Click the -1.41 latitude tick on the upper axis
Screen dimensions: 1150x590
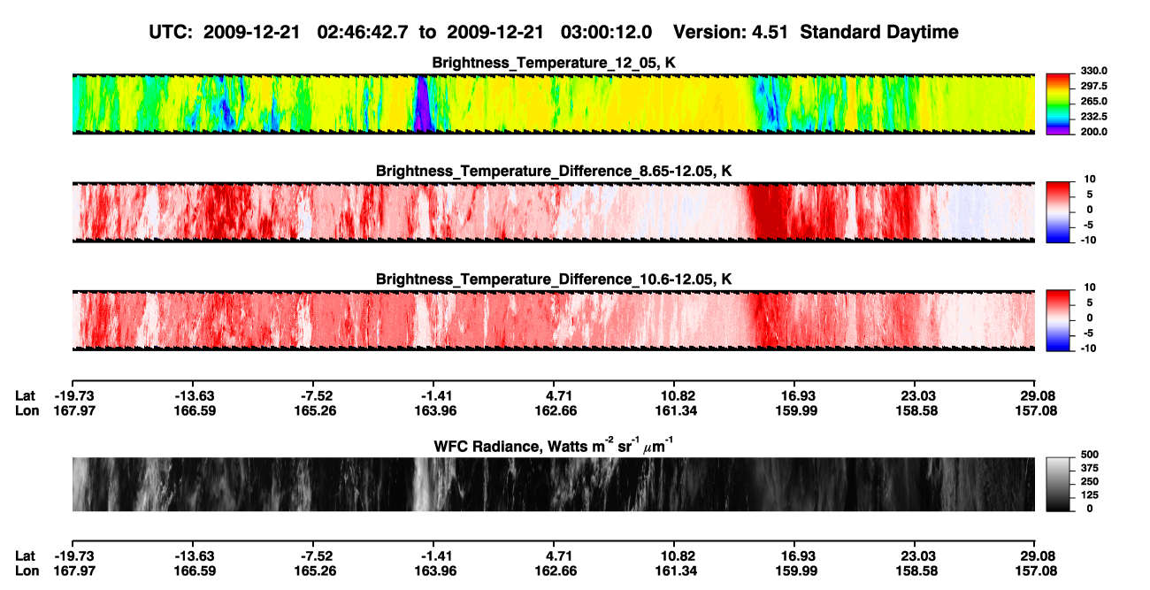point(433,396)
